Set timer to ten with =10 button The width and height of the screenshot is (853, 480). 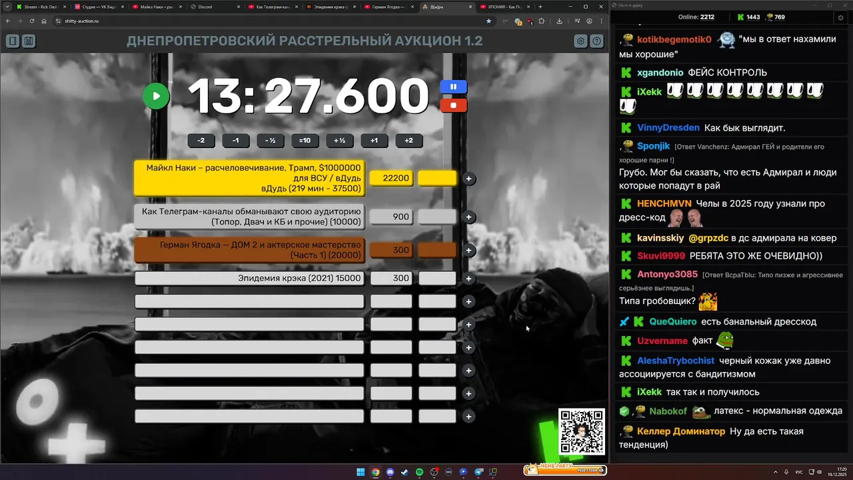(305, 141)
